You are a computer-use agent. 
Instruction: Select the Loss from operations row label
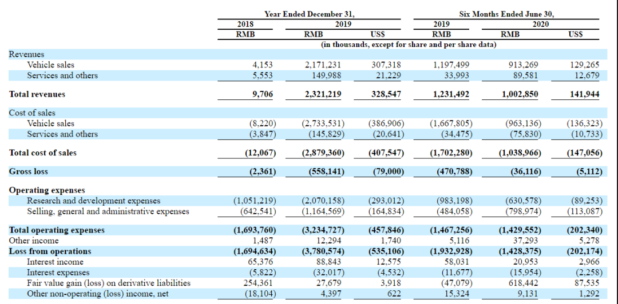tap(50, 251)
